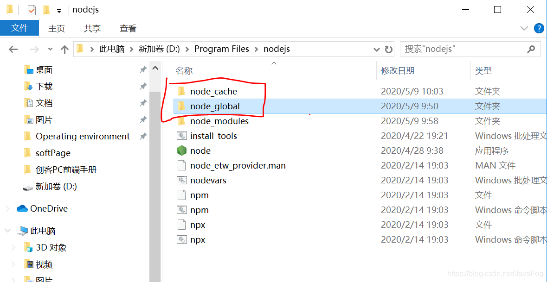This screenshot has height=282, width=547.
Task: Expand the 视频 tree node
Action: tap(13, 264)
